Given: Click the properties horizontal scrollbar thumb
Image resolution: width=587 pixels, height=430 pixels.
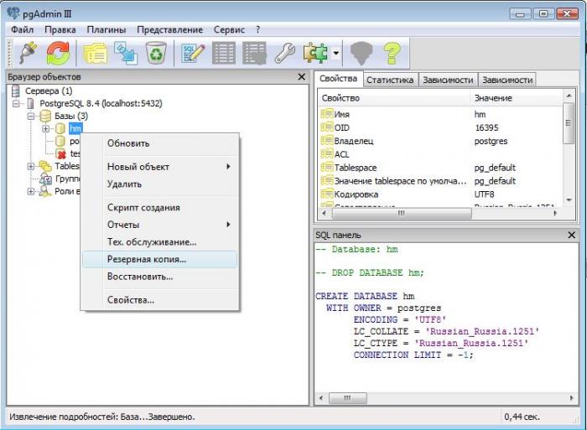Looking at the screenshot, I should (402, 213).
